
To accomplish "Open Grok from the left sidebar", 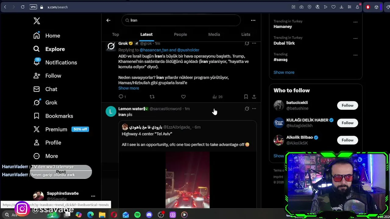I will [45, 103].
